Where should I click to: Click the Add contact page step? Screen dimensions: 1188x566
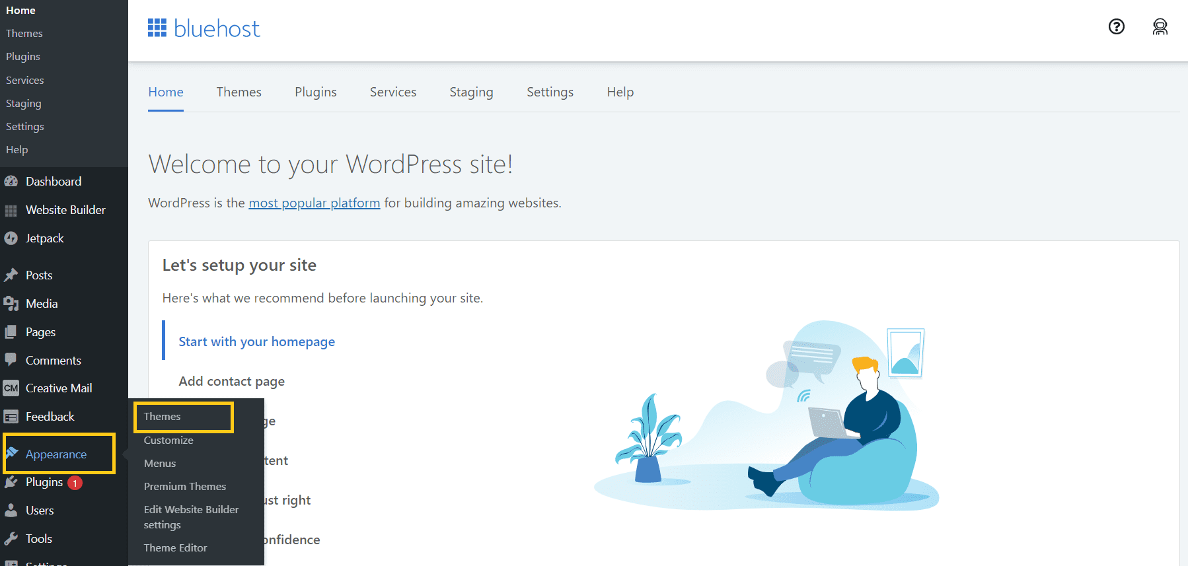[232, 381]
